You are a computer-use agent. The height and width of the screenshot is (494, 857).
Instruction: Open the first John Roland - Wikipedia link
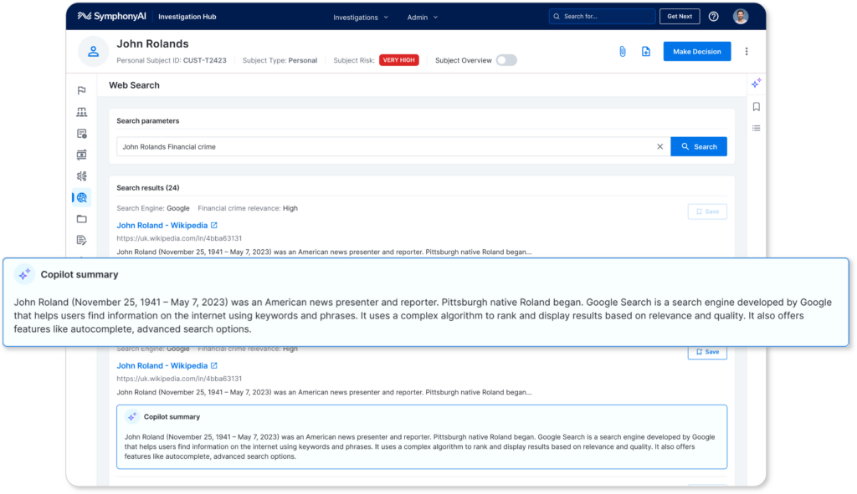[x=162, y=225]
